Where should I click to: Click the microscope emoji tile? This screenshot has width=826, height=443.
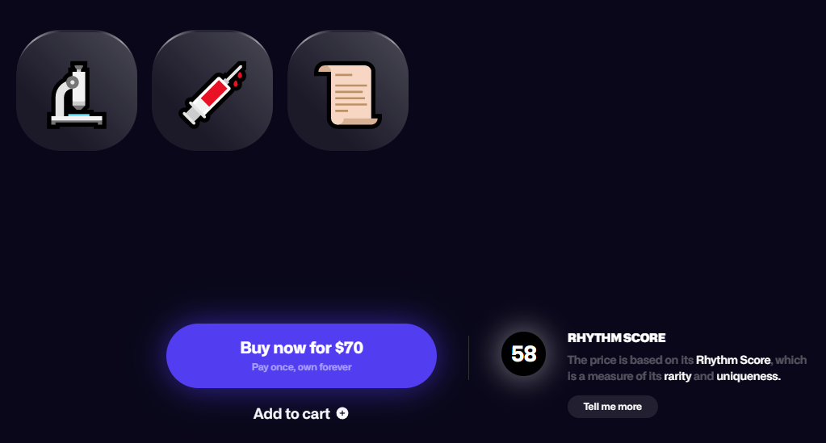click(77, 90)
